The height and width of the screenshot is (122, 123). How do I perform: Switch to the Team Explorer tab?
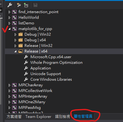38,117
